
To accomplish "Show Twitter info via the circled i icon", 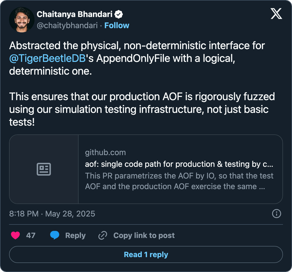I will (x=277, y=214).
